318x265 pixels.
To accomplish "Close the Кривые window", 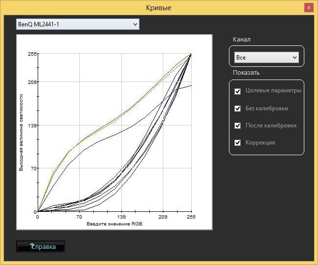I will 309,8.
